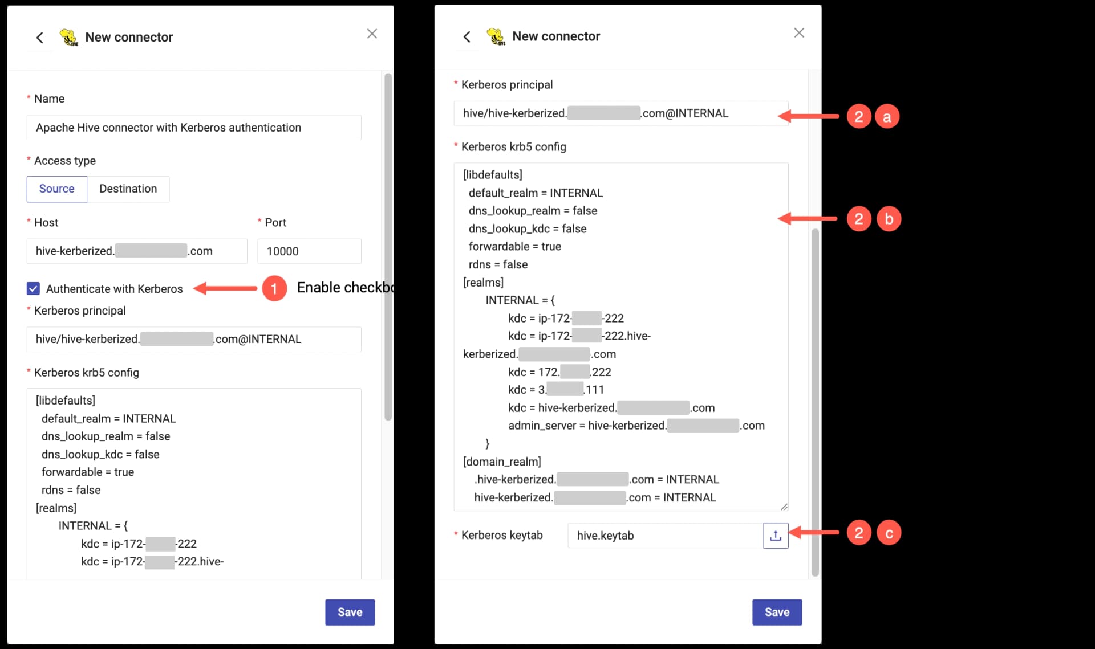The width and height of the screenshot is (1095, 649).
Task: Click 'forwardable = true' in right krb5 config
Action: pos(515,246)
